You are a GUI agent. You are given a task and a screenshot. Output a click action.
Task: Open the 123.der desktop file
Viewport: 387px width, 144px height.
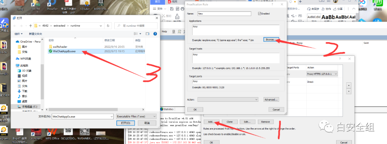coord(85,5)
